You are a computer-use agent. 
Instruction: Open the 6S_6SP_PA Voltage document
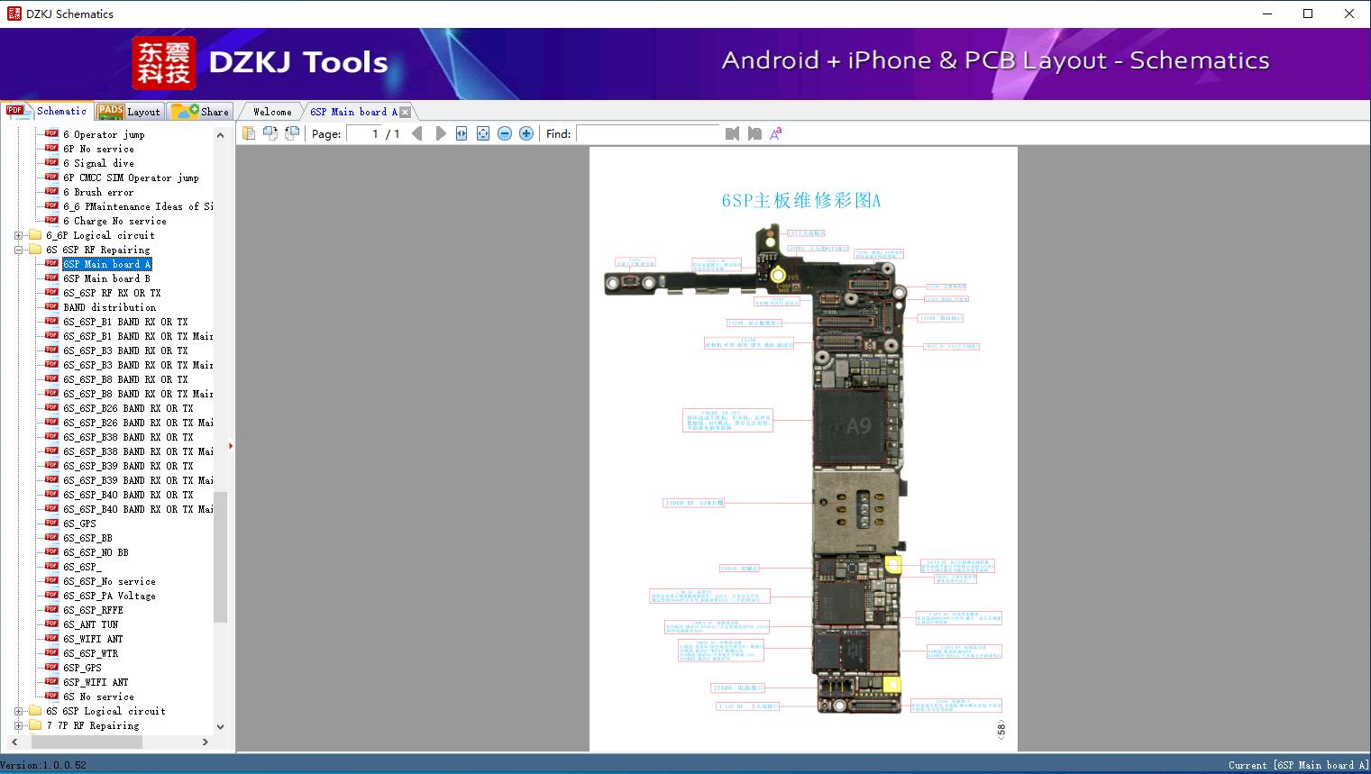click(109, 596)
